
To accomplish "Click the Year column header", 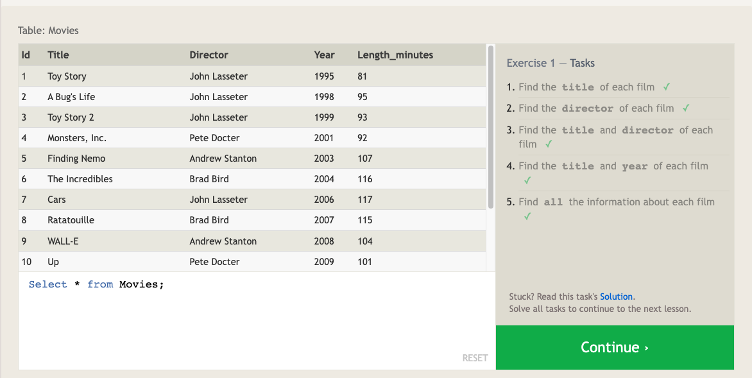I will [324, 55].
